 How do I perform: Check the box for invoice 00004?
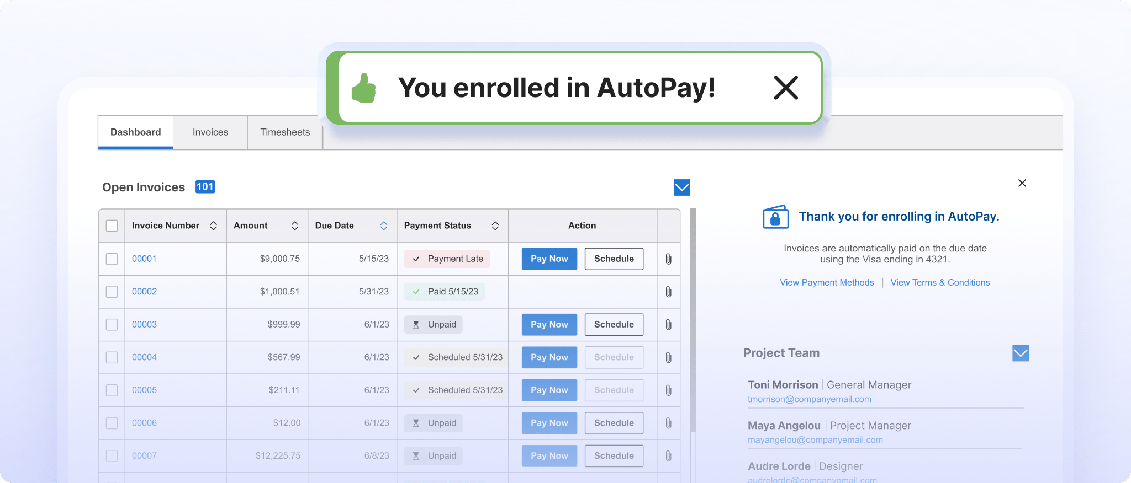[x=112, y=357]
